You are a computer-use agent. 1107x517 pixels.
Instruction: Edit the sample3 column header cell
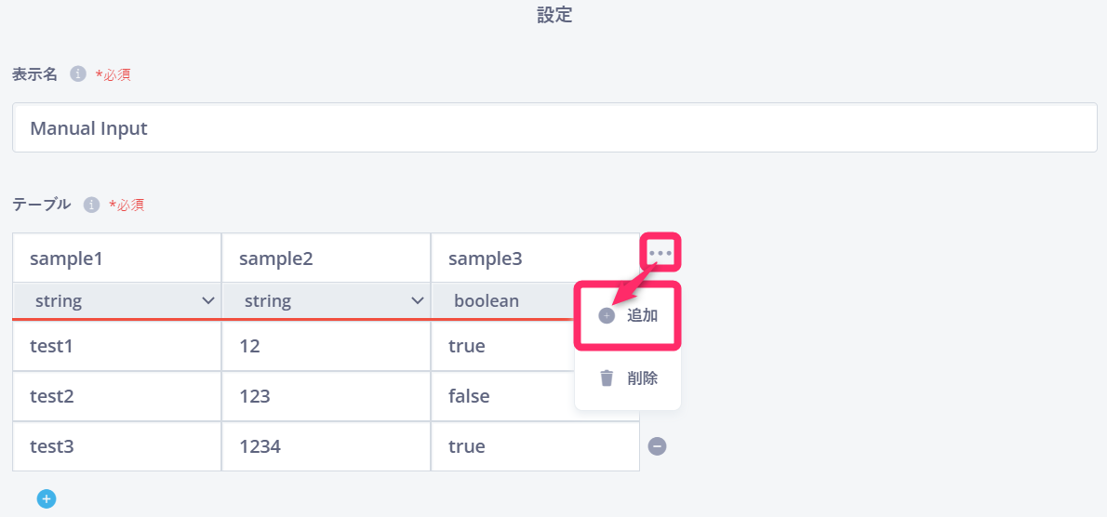(535, 258)
